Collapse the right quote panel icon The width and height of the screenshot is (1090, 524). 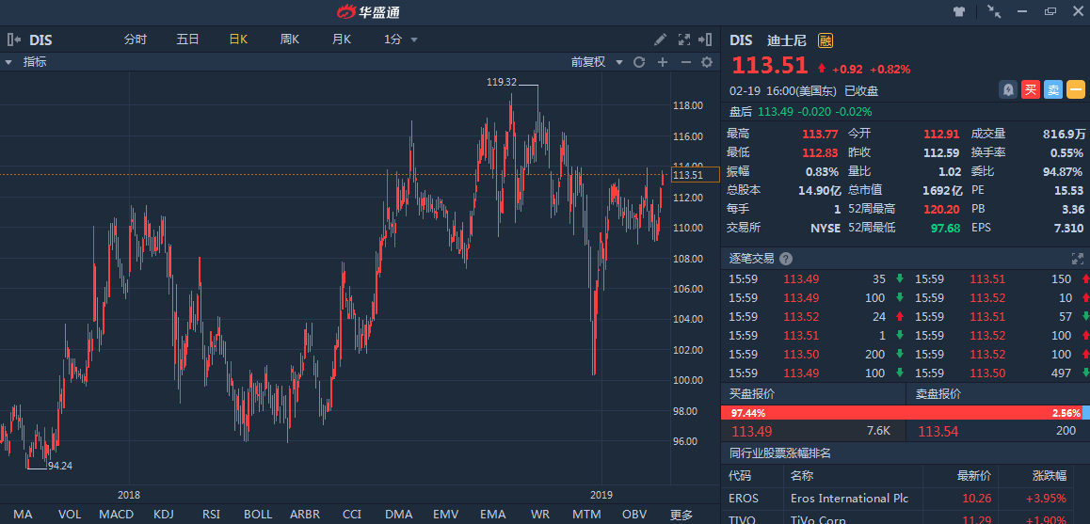click(706, 40)
